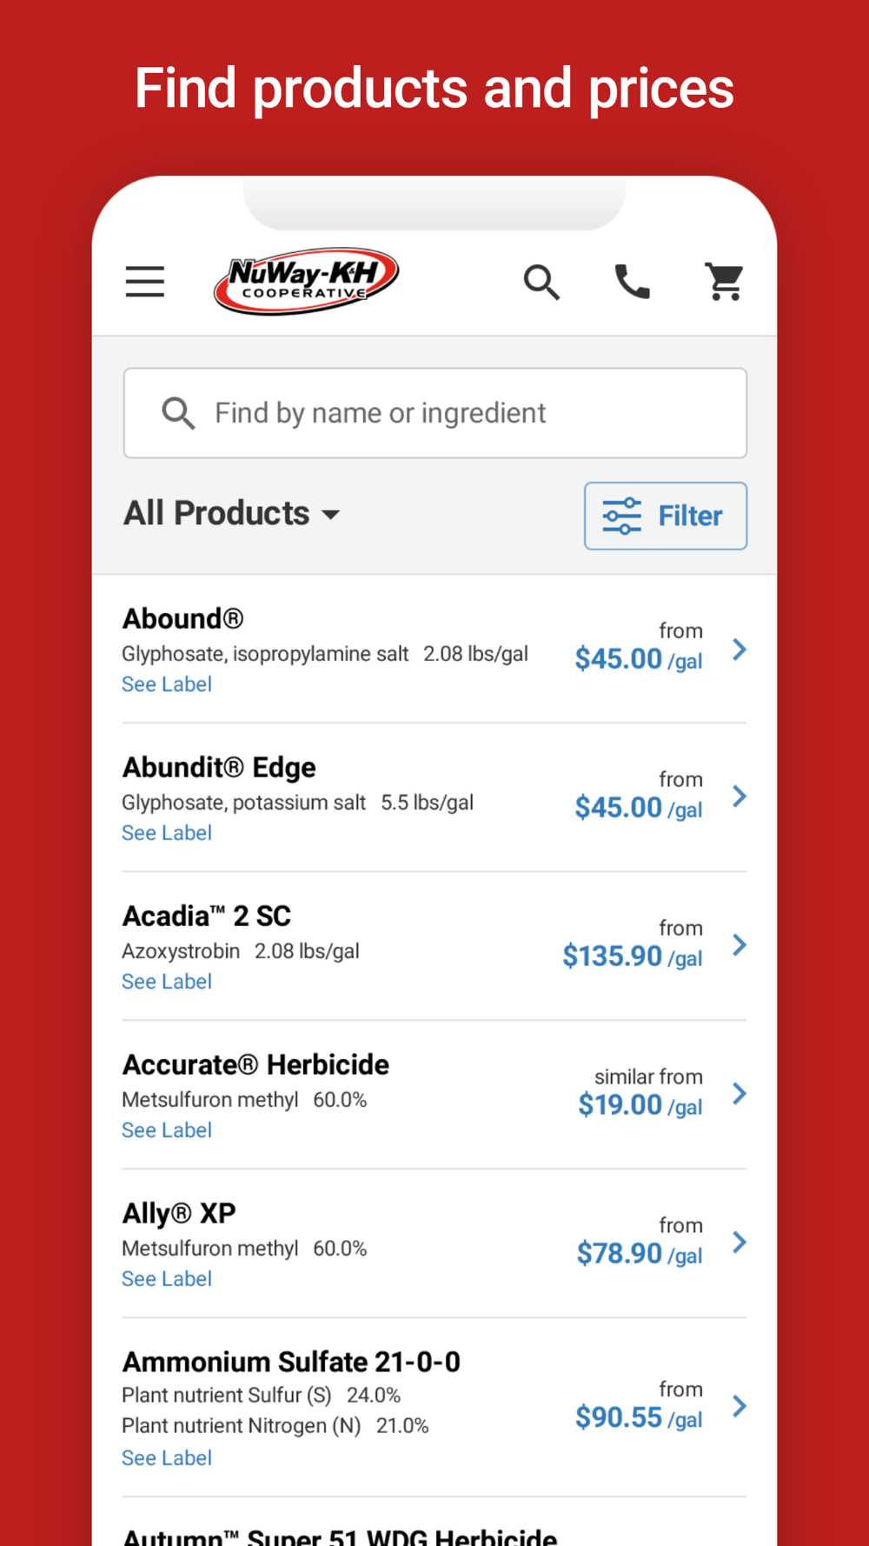Expand the All Products dropdown

click(231, 513)
